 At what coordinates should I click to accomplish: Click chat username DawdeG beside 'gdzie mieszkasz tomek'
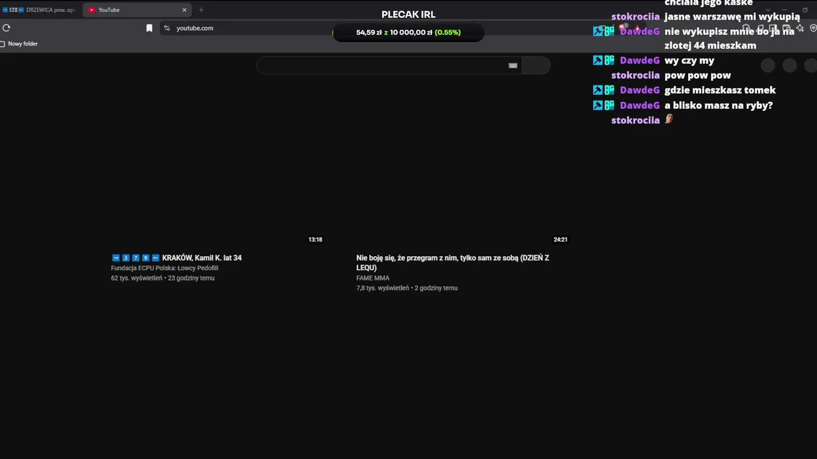640,90
